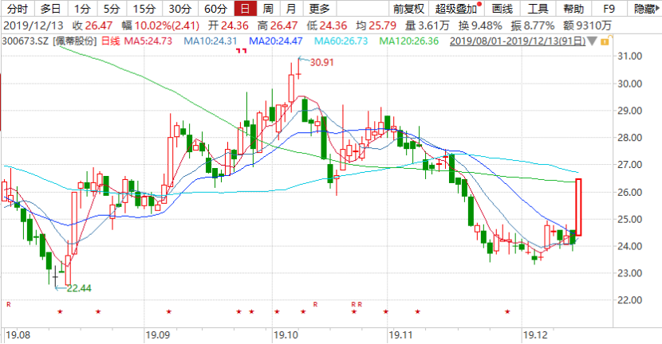This screenshot has width=662, height=344.
Task: Click the opening price 开 24.36
Action: pyautogui.click(x=228, y=25)
